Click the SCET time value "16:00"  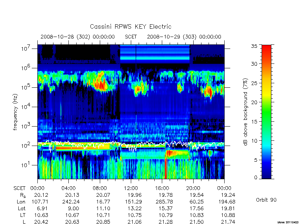click(x=162, y=189)
